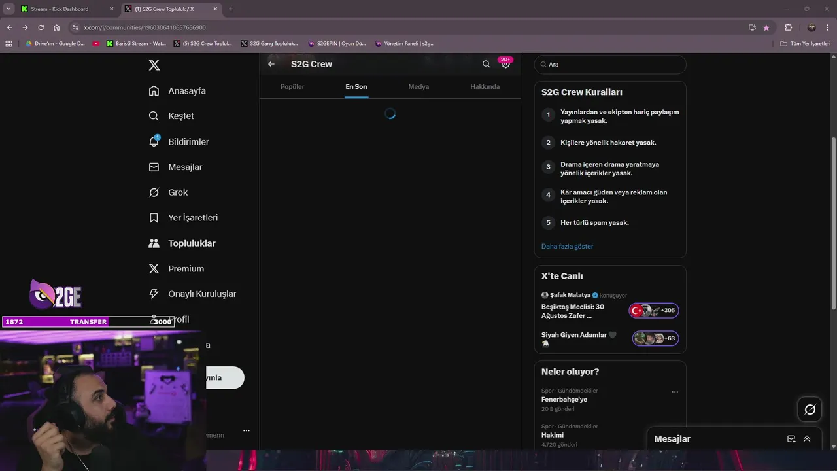Click back arrow beside S2G Crew
The image size is (837, 471).
pos(271,64)
